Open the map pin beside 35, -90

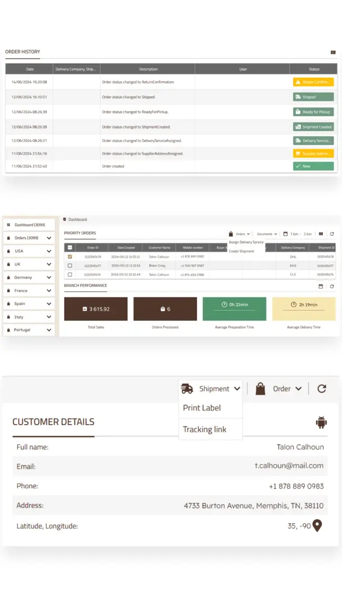click(317, 526)
